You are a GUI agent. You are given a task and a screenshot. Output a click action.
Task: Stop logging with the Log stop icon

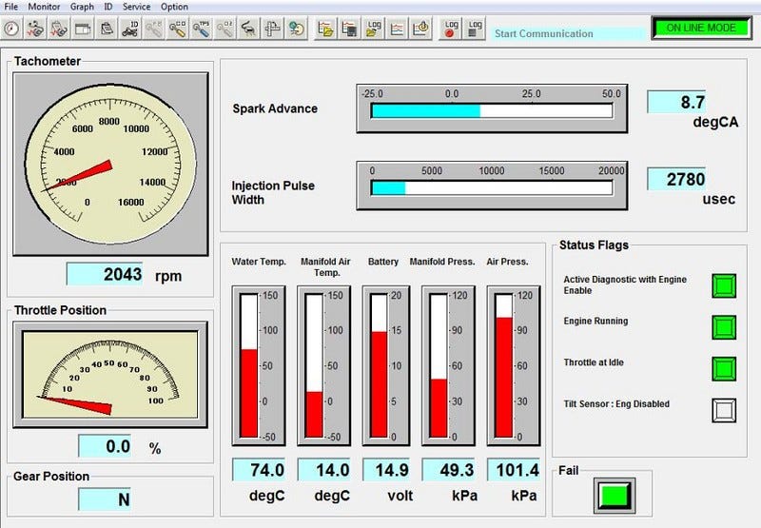pos(474,29)
